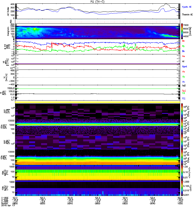Click the mV/m electric field color bar

182,173
